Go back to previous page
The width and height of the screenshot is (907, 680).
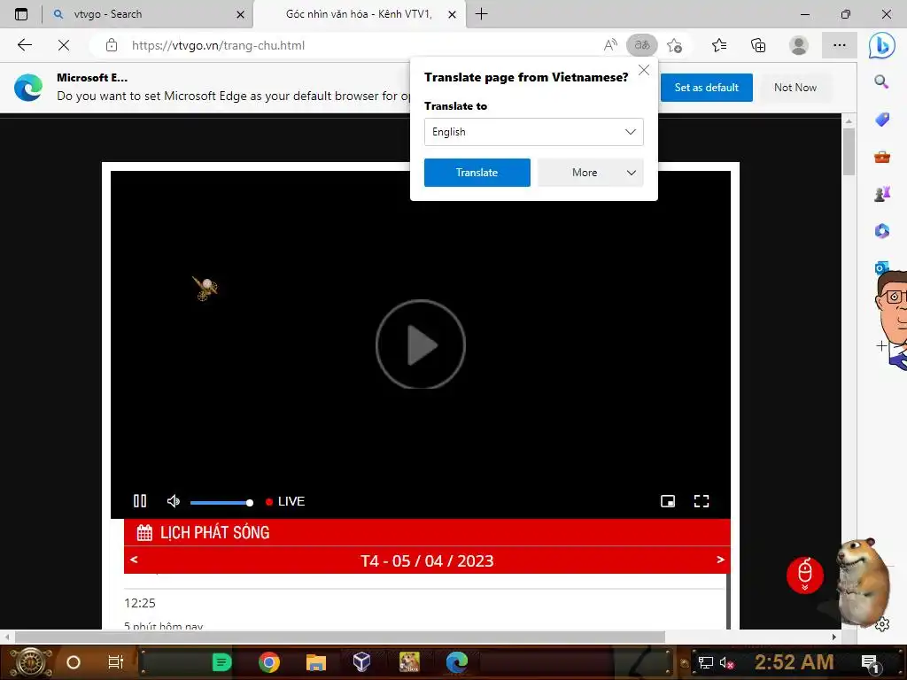click(x=24, y=45)
